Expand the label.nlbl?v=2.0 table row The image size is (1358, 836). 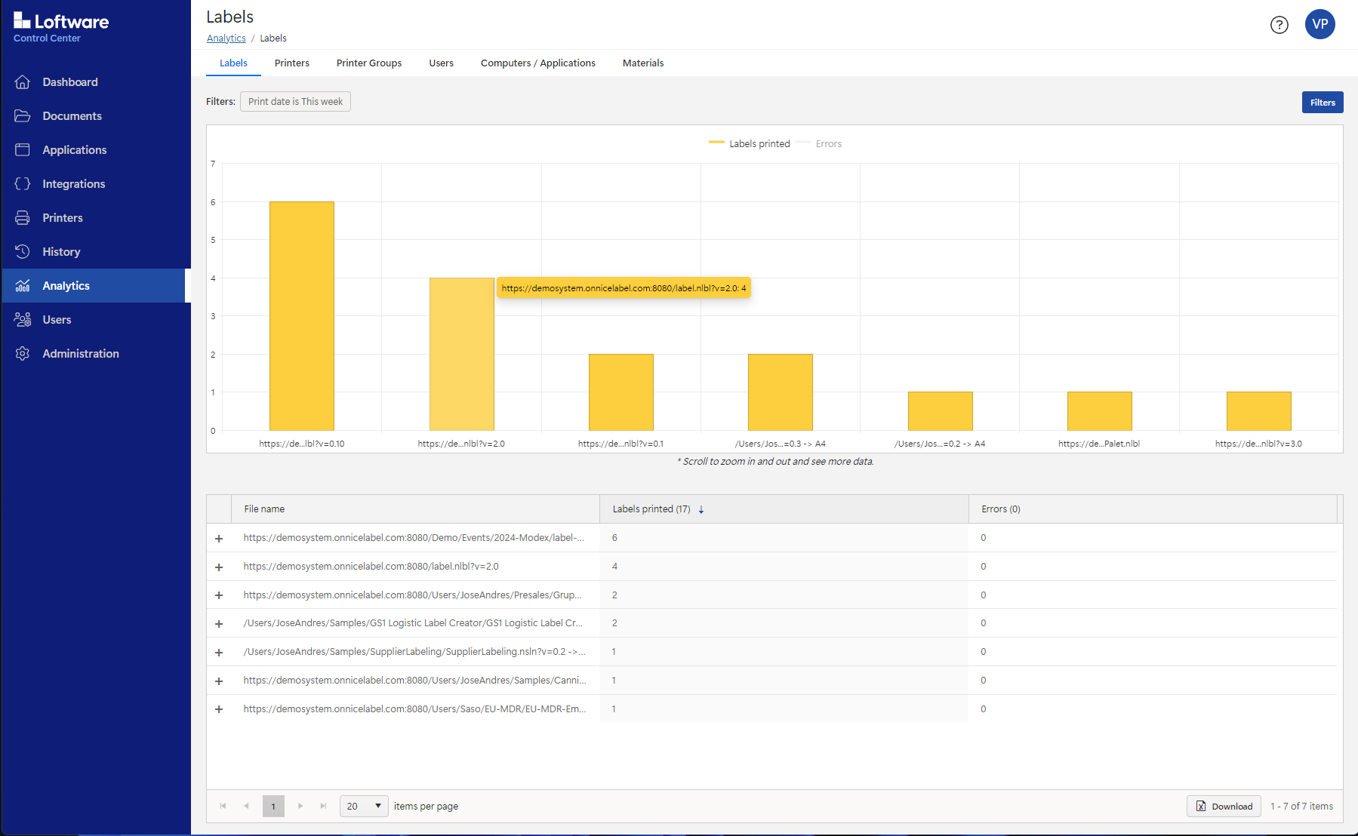pos(219,567)
